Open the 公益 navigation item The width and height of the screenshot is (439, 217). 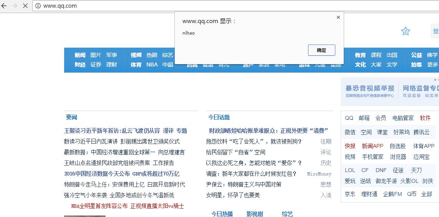[417, 55]
